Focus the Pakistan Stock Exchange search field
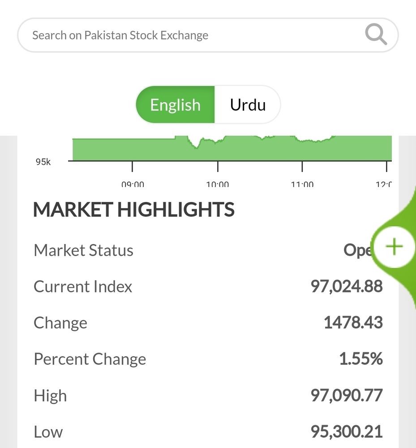416x448 pixels. [x=208, y=35]
